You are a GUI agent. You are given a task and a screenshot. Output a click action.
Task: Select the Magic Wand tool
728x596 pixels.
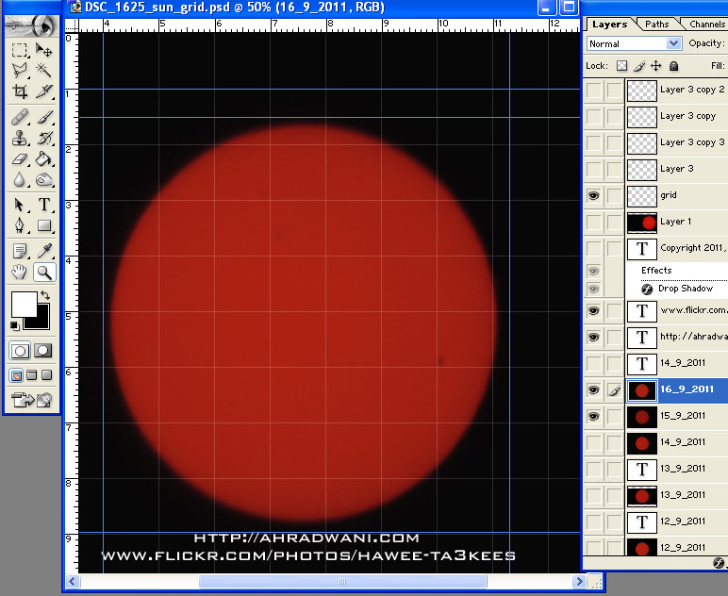tap(43, 70)
